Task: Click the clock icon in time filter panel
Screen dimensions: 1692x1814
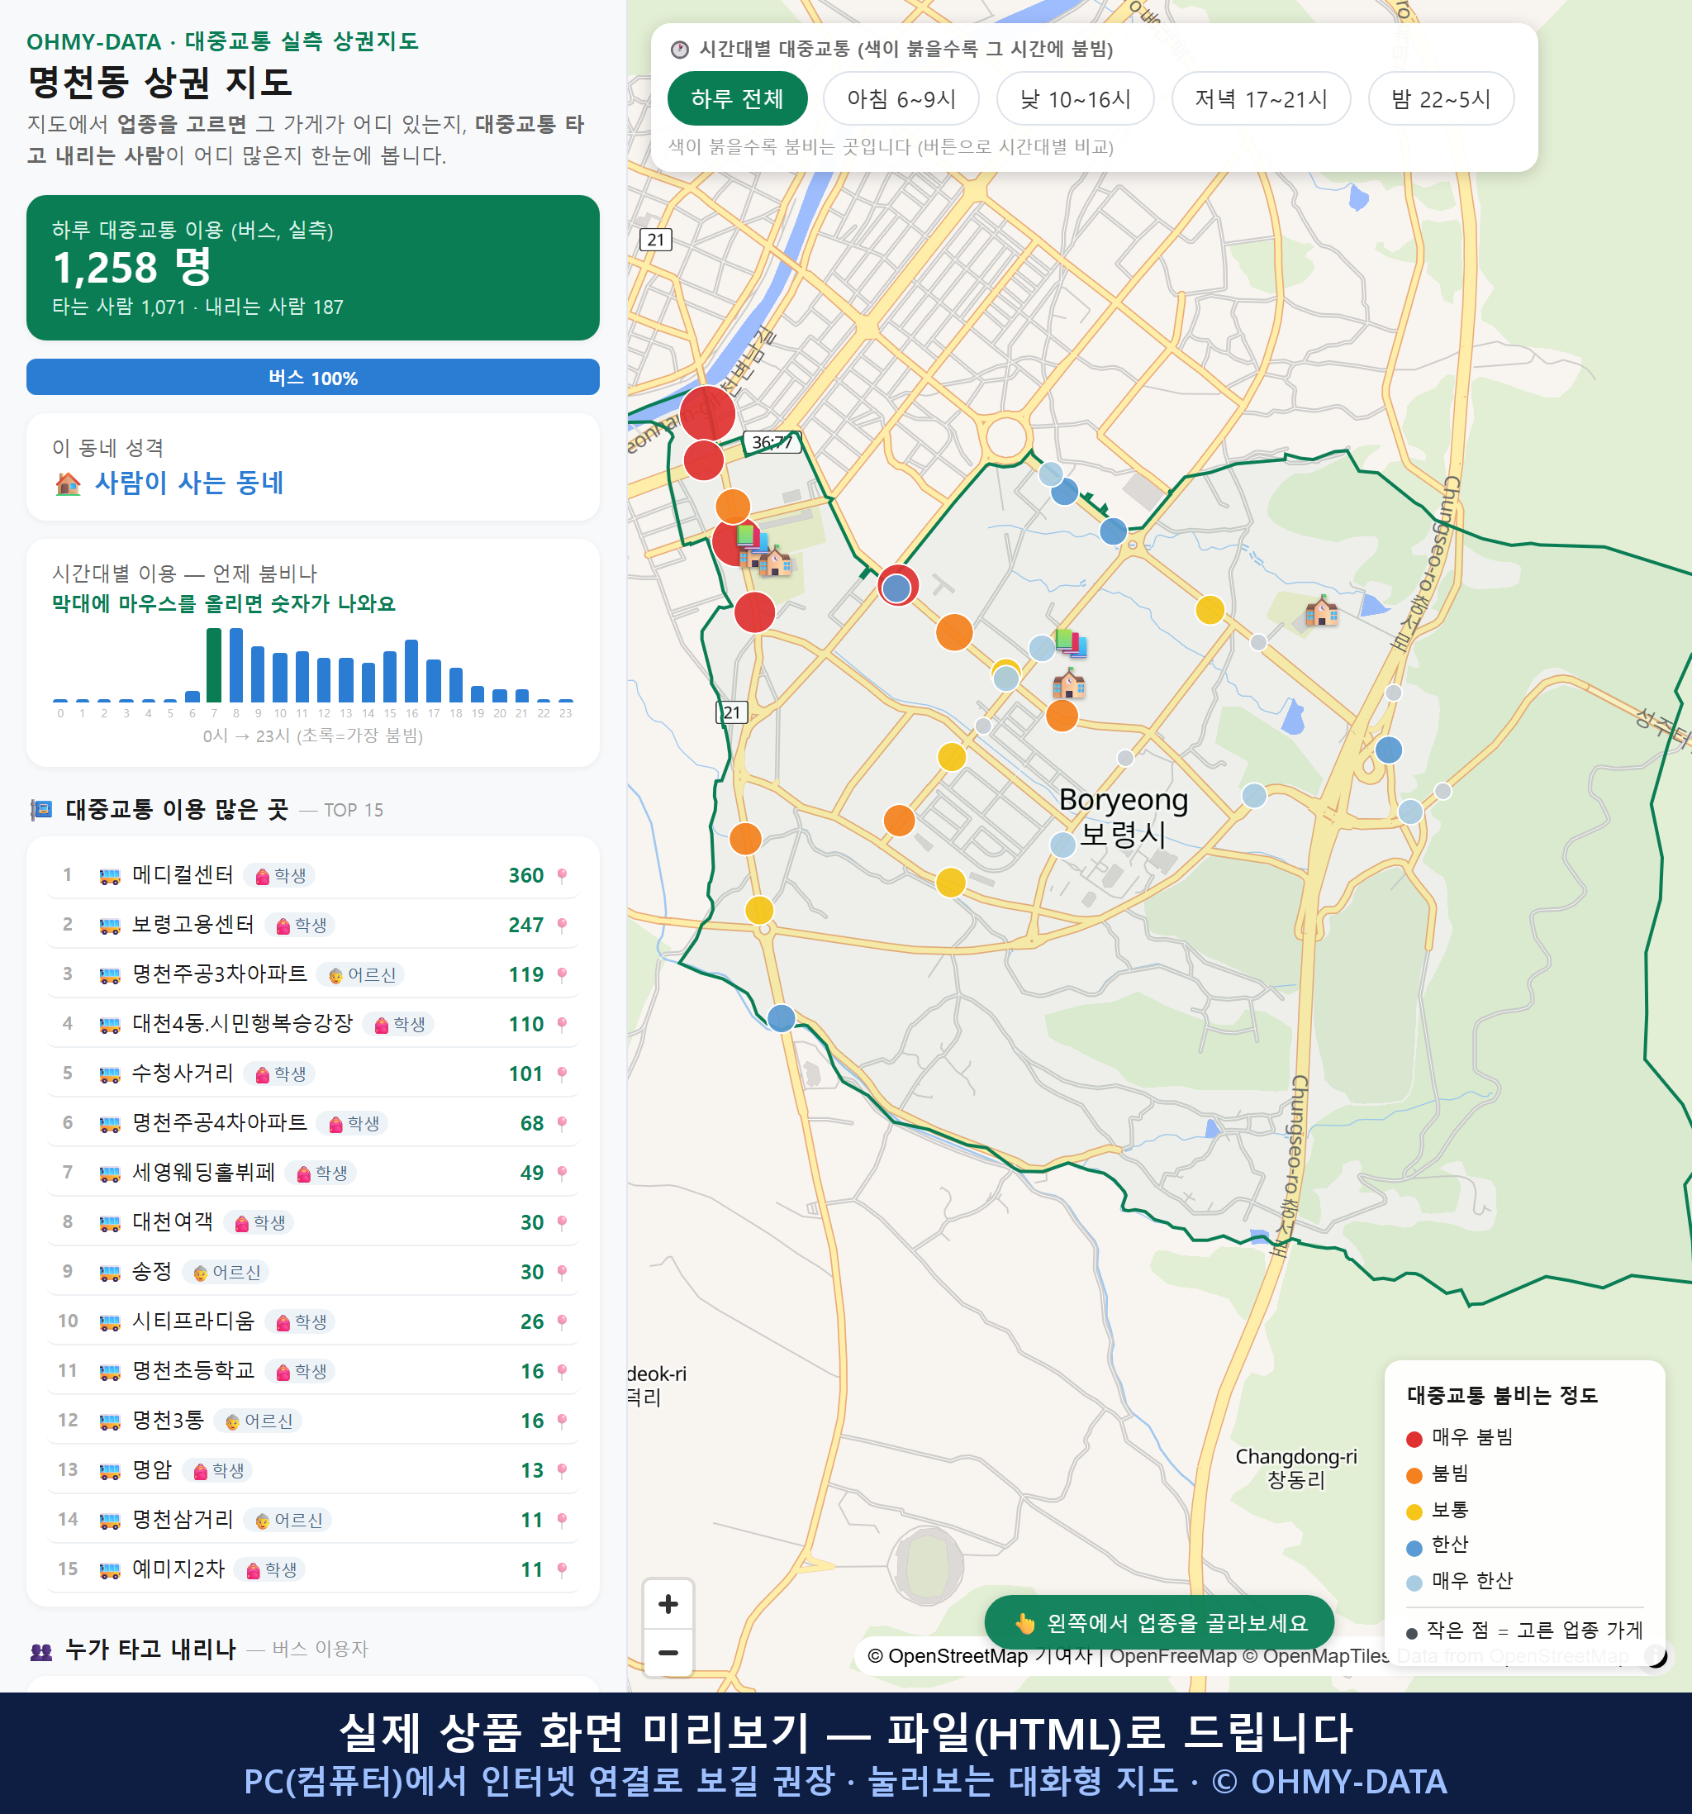Action: (x=680, y=50)
